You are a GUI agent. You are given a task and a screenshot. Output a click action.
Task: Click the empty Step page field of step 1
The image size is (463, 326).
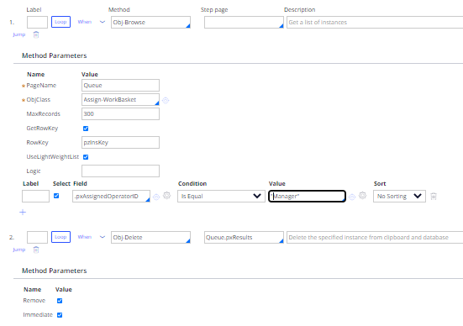point(244,22)
